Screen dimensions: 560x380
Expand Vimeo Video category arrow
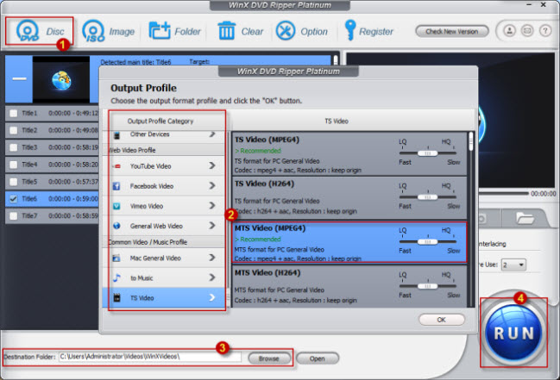212,206
